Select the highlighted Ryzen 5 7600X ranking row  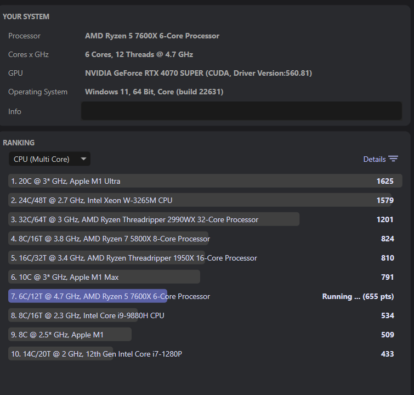click(x=205, y=296)
